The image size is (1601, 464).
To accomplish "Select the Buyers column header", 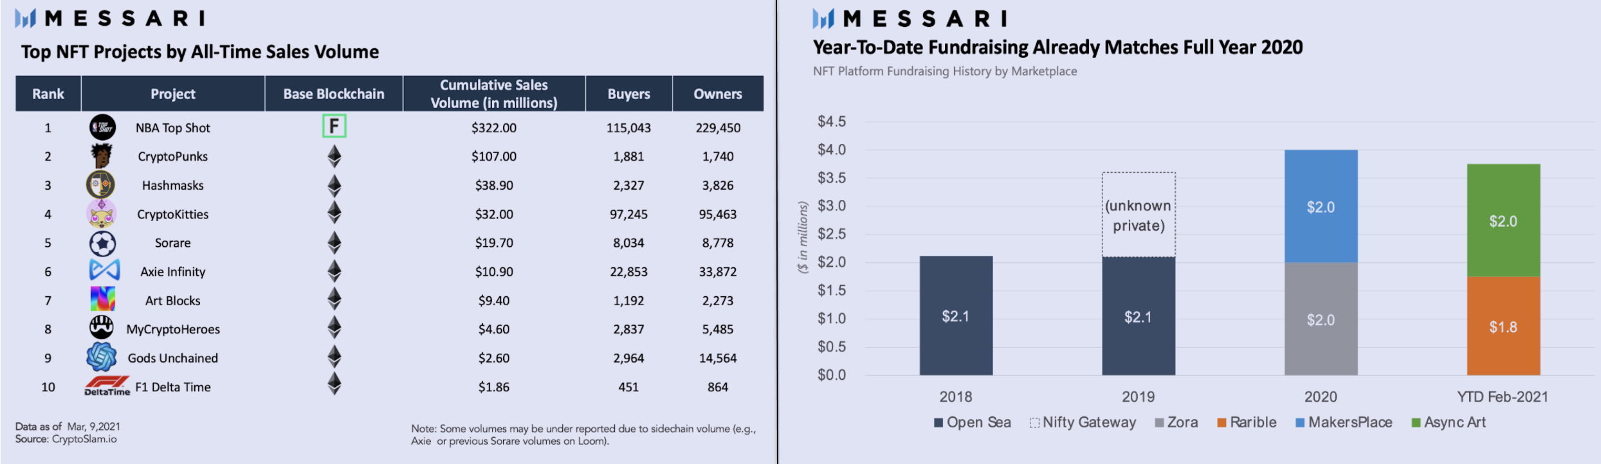I will (x=628, y=94).
